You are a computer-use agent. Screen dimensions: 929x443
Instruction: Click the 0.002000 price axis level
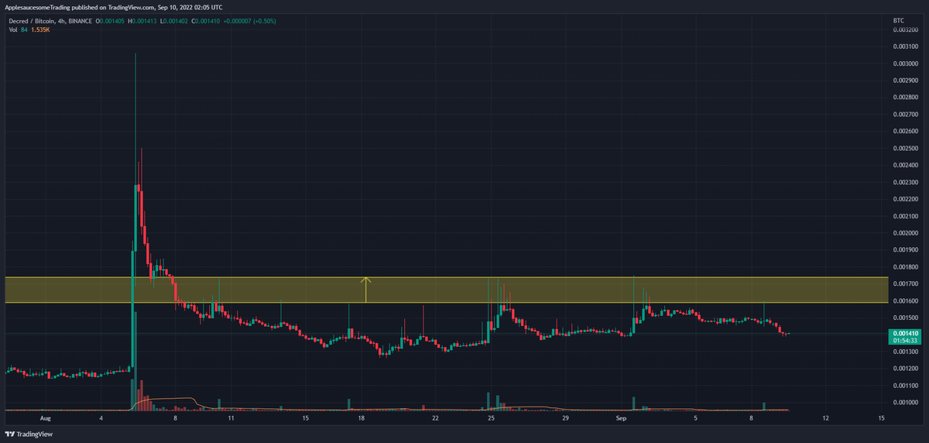pyautogui.click(x=906, y=232)
